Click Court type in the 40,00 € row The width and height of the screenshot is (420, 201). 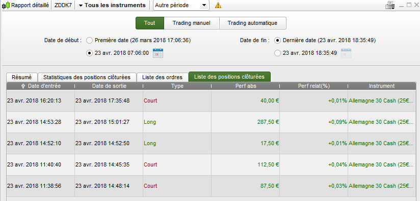click(x=150, y=100)
